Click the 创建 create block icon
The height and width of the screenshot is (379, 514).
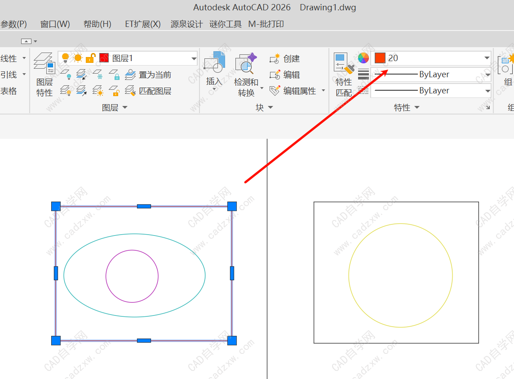275,59
